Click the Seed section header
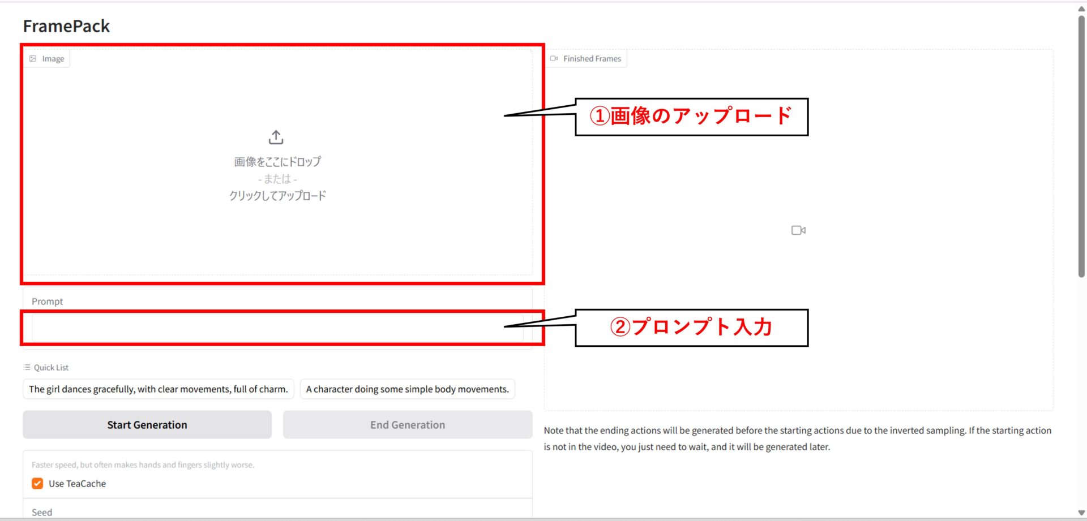 coord(41,512)
